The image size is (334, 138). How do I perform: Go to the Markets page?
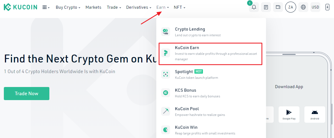tap(93, 7)
